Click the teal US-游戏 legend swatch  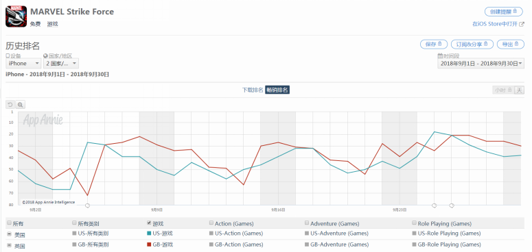[x=149, y=234]
